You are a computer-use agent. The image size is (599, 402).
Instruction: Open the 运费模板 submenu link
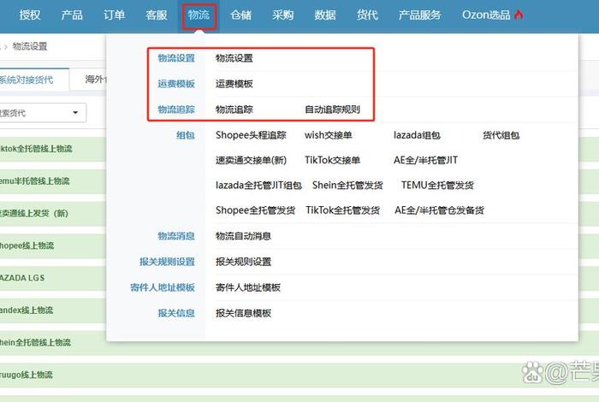point(234,84)
